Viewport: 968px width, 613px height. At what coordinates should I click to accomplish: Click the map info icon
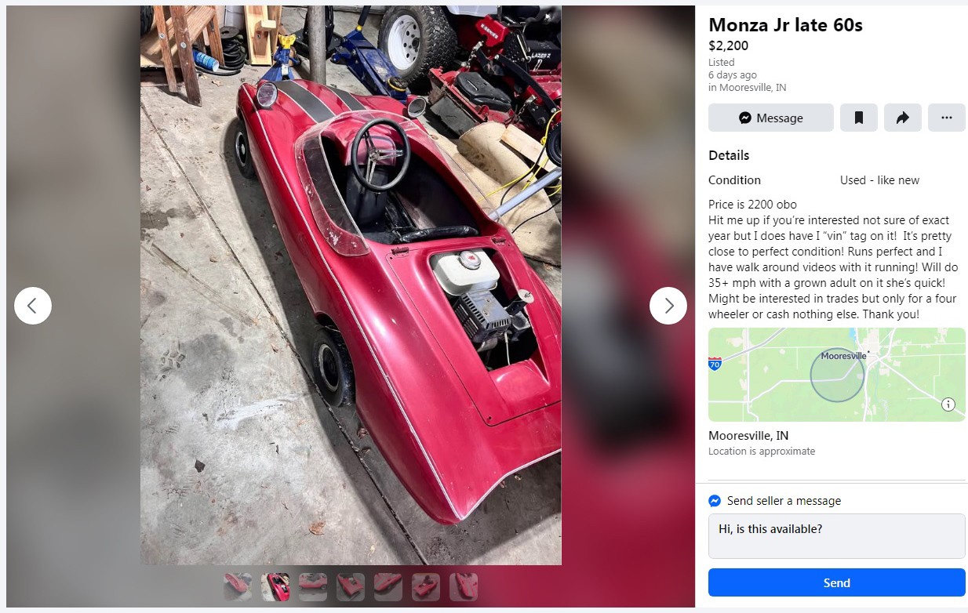point(948,404)
